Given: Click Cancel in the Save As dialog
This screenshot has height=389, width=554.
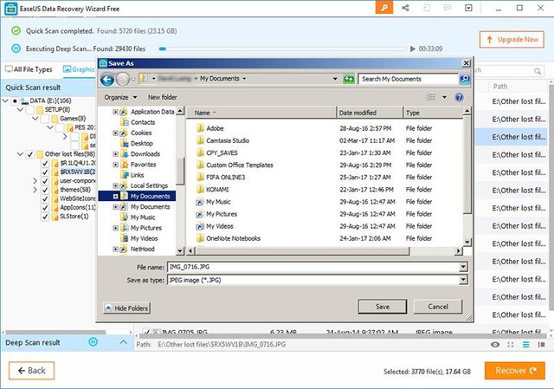Looking at the screenshot, I should tap(438, 307).
